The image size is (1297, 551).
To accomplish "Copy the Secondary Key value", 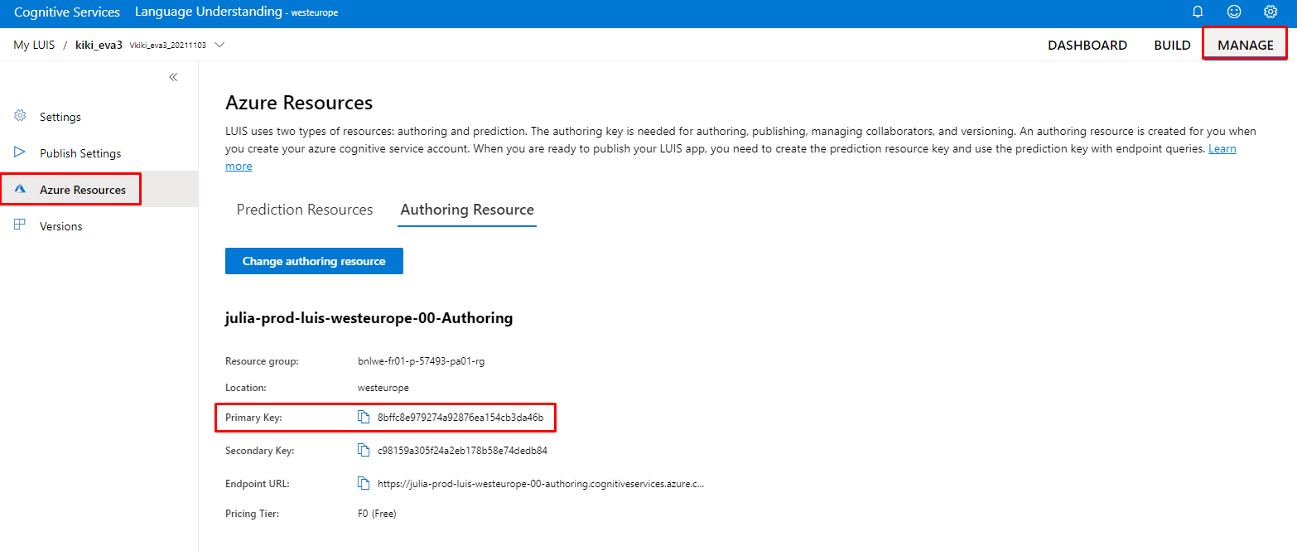I will (363, 451).
